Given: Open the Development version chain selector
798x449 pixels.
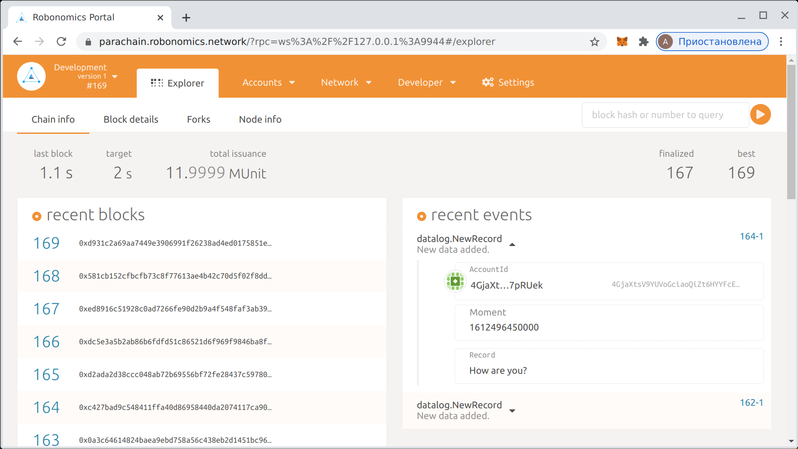Looking at the screenshot, I should click(x=86, y=76).
